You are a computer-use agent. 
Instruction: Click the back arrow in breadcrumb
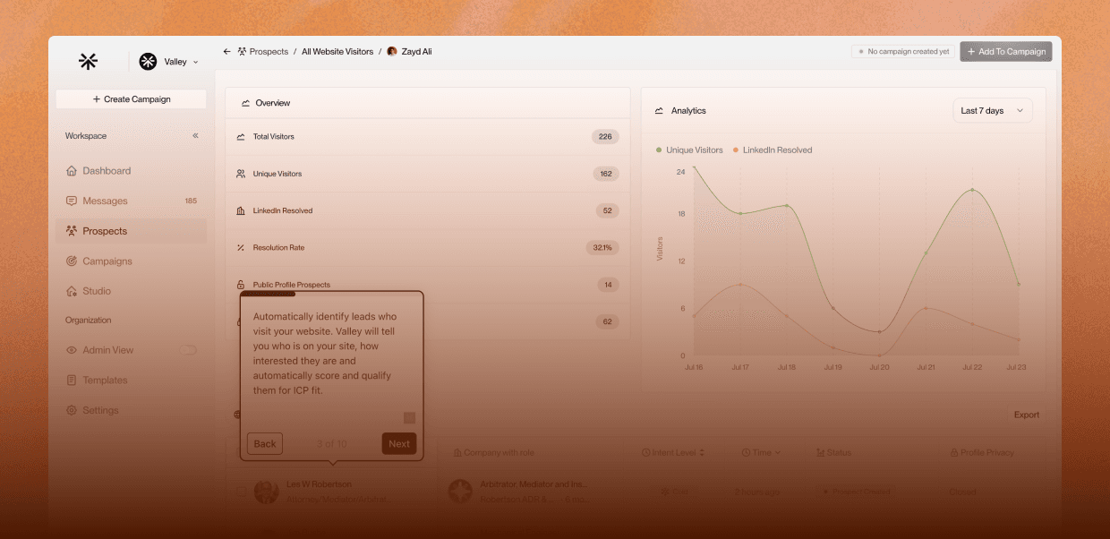point(227,52)
